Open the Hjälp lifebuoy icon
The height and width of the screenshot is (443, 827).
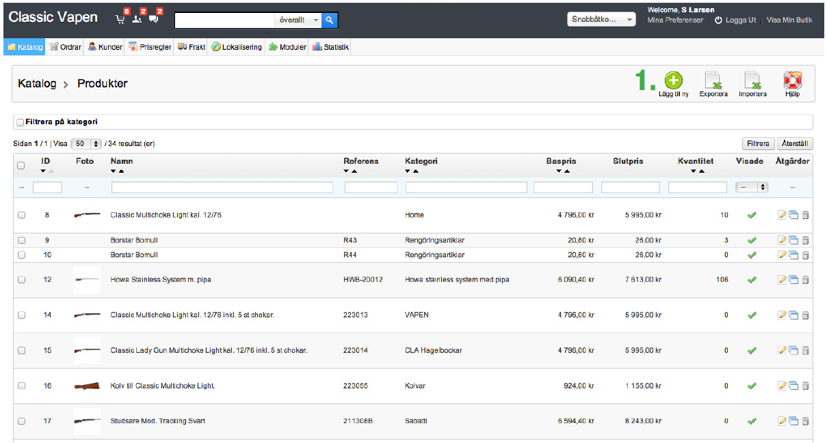click(x=792, y=81)
